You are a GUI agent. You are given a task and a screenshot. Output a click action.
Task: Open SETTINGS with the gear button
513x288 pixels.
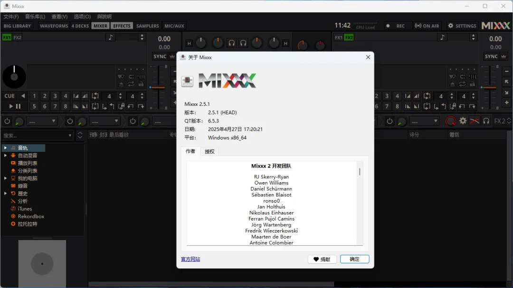[462, 26]
